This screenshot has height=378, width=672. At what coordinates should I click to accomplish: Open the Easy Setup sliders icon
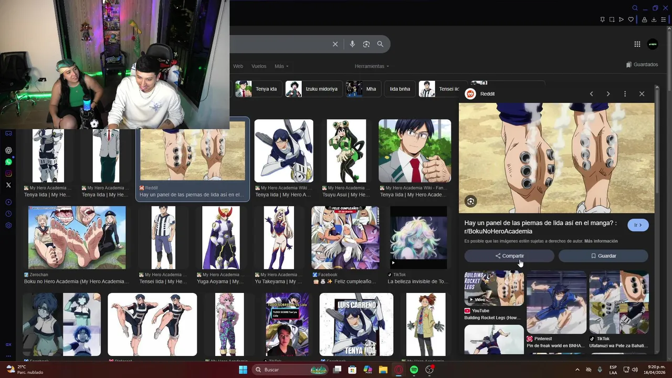(x=663, y=19)
